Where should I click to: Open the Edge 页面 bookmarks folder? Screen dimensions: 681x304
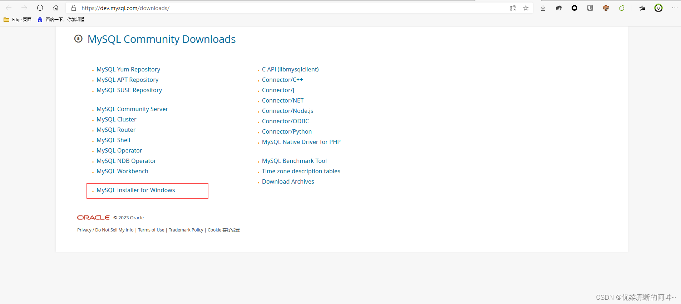[x=18, y=20]
